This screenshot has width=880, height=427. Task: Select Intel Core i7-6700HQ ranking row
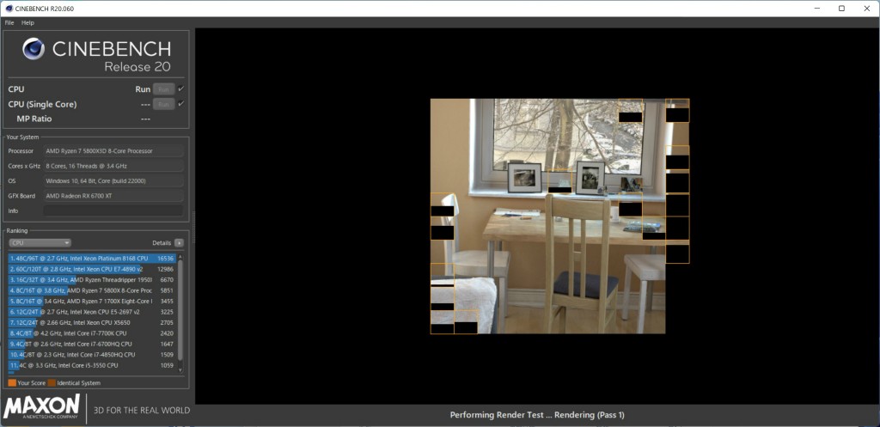pos(91,344)
